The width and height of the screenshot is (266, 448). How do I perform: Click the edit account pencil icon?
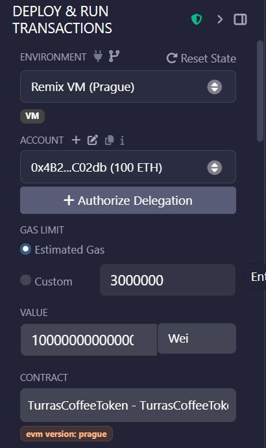(x=93, y=140)
